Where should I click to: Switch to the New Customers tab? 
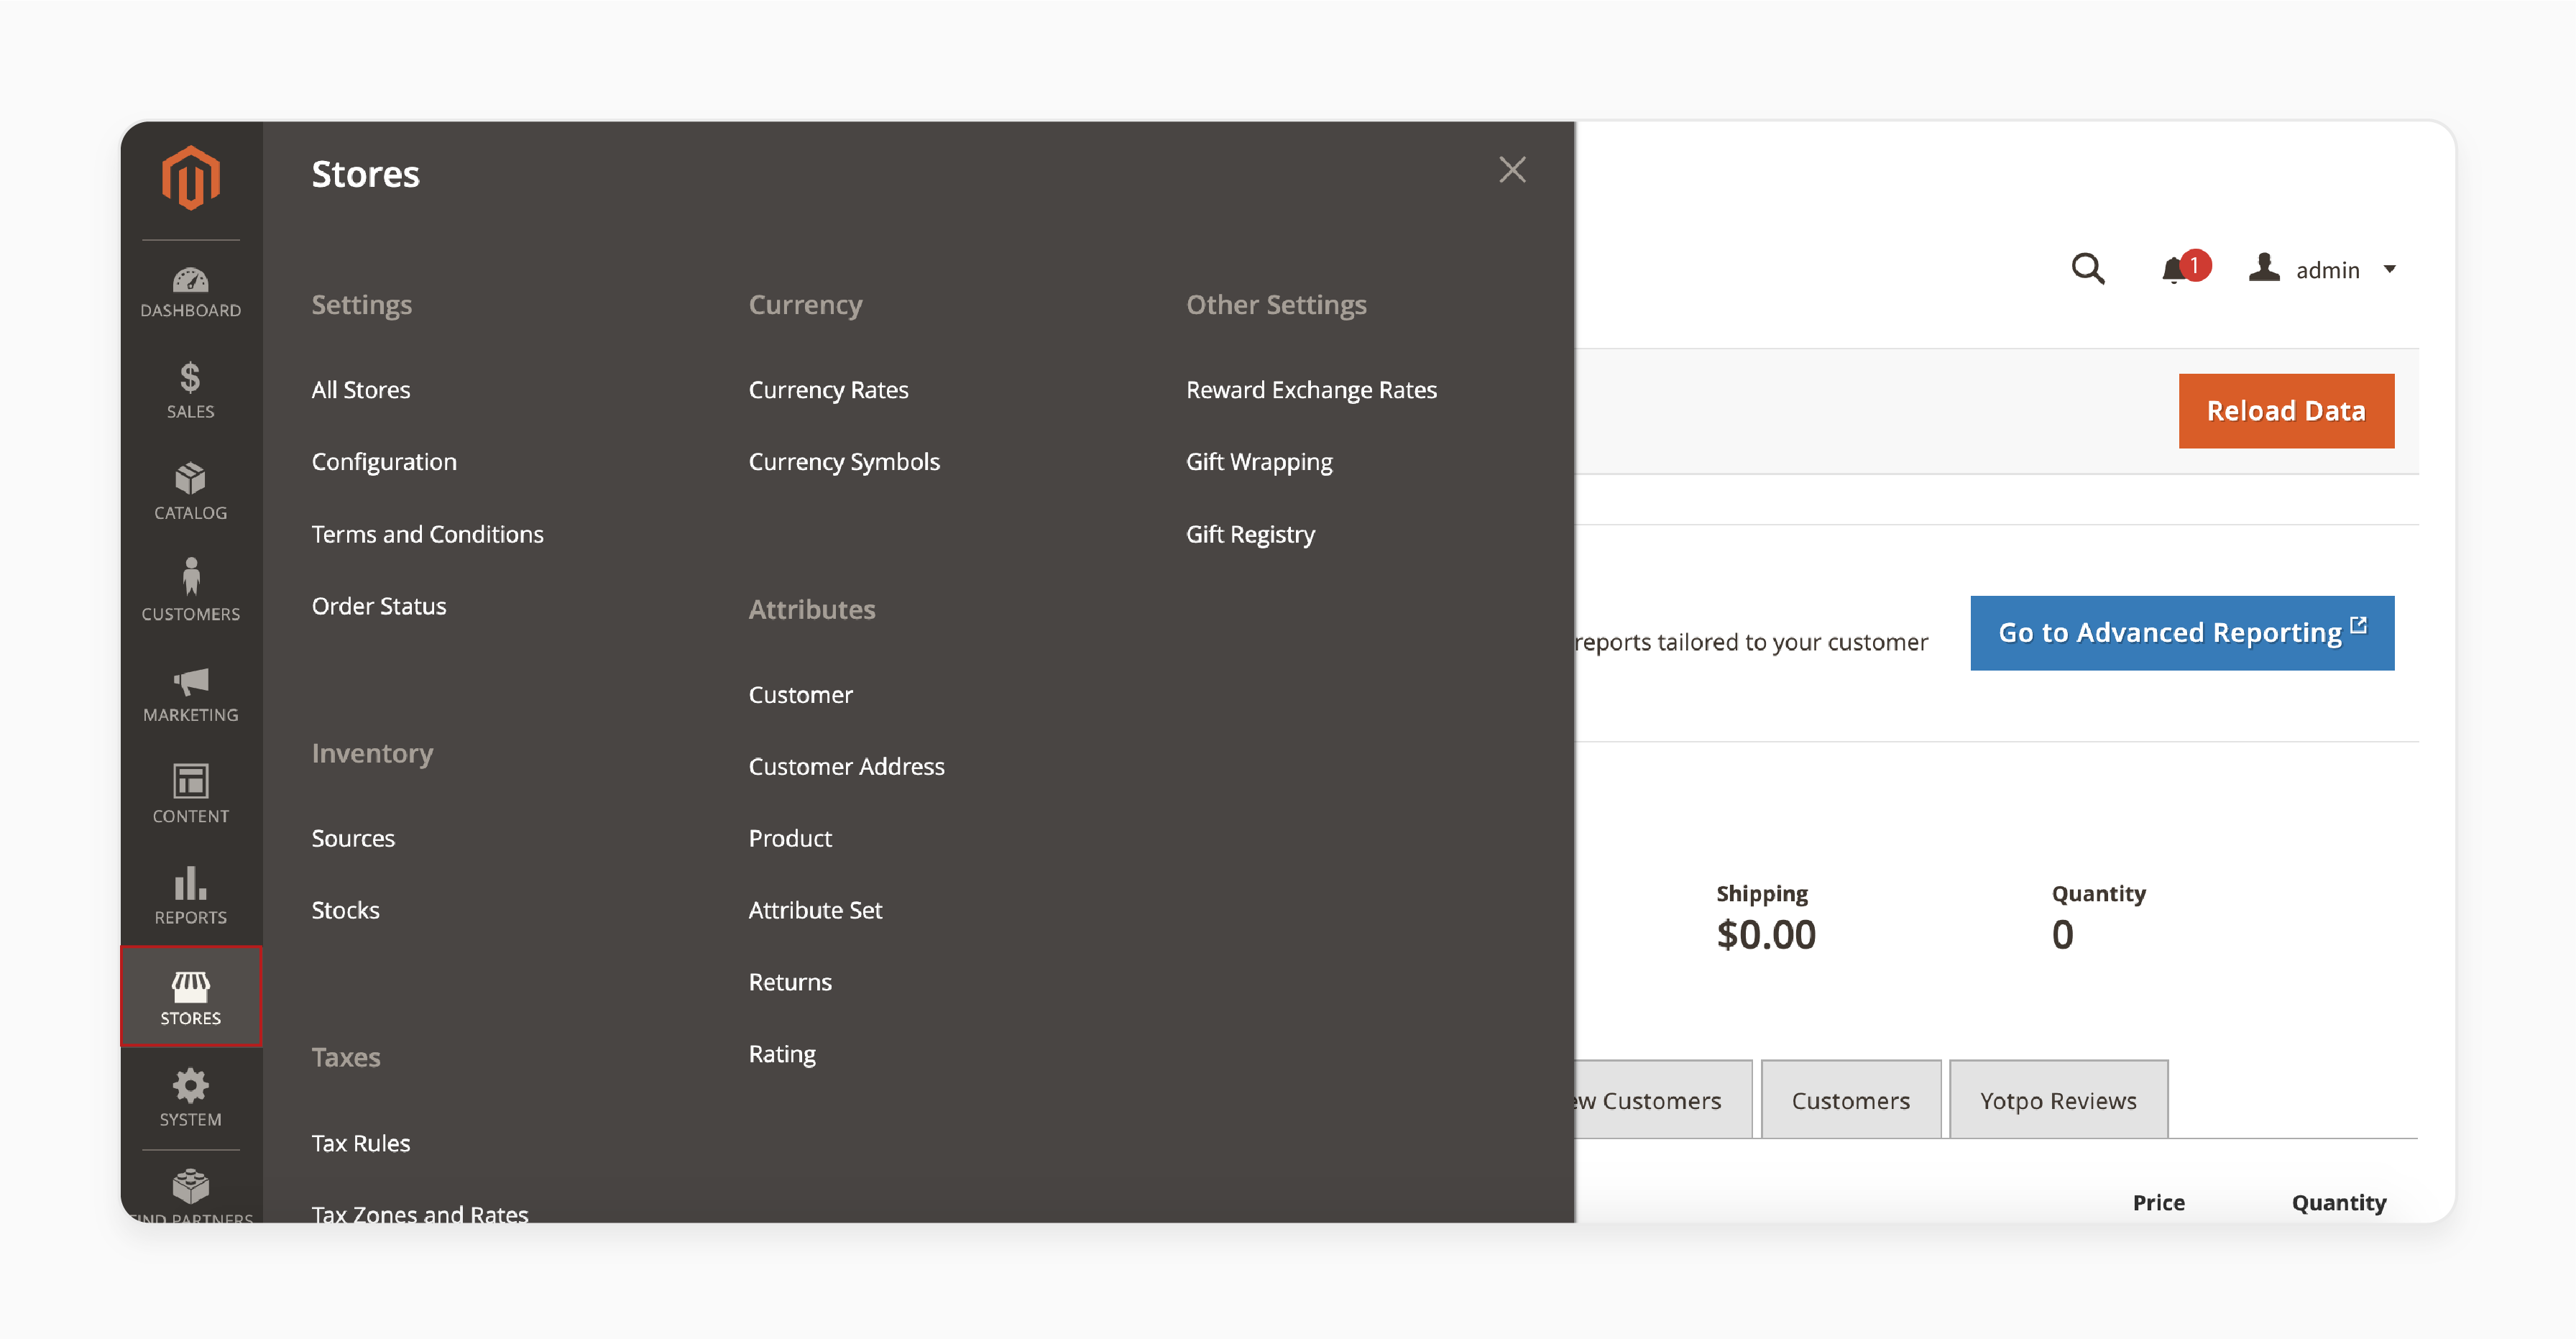1663,1100
